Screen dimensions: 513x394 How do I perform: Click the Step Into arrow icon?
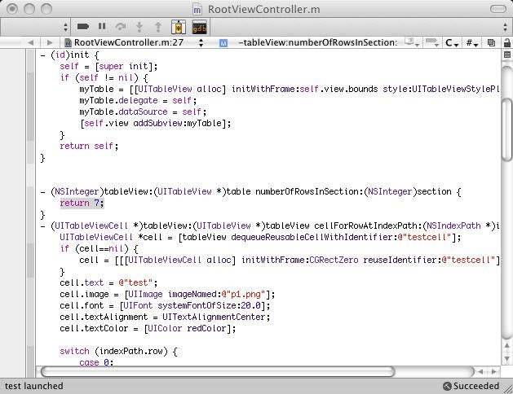tap(139, 27)
